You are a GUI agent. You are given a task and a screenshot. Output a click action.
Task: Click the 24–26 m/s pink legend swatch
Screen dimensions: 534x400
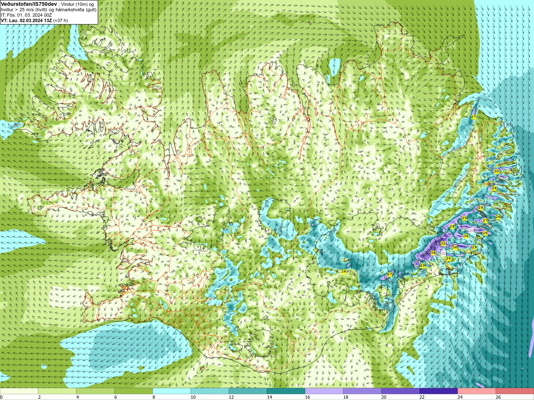point(477,391)
